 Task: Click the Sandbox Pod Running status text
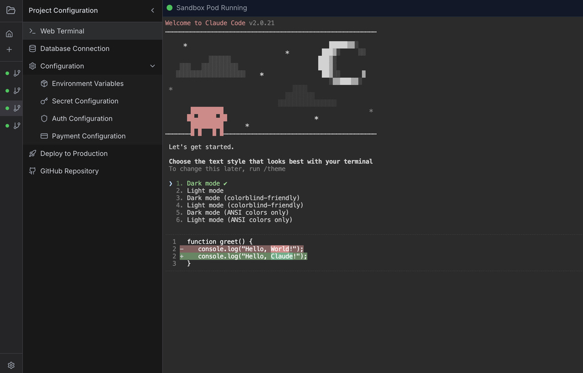coord(212,7)
